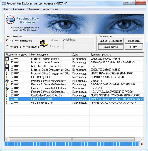Image resolution: width=148 pixels, height=151 pixels.
Task: Click the "Поиск ключей" button
Action: 111,47
